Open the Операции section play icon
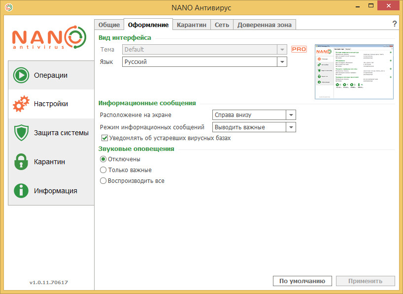403x294 pixels. pyautogui.click(x=21, y=75)
